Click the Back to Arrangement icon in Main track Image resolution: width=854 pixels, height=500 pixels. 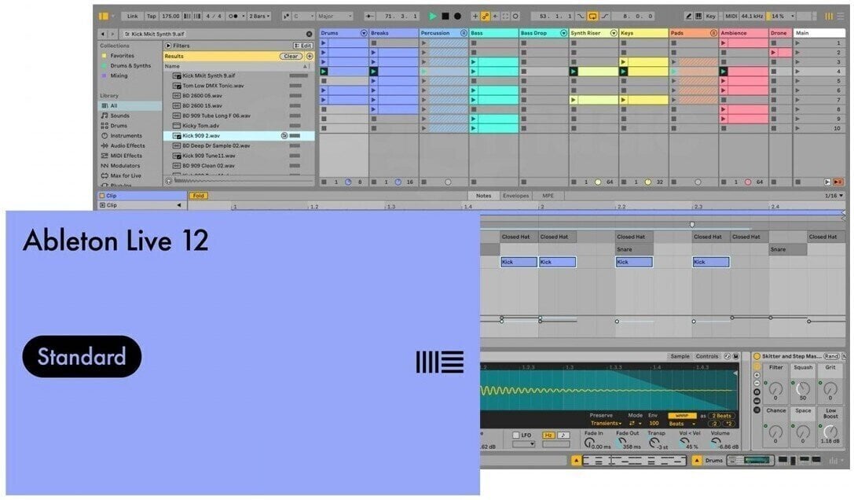coord(838,182)
